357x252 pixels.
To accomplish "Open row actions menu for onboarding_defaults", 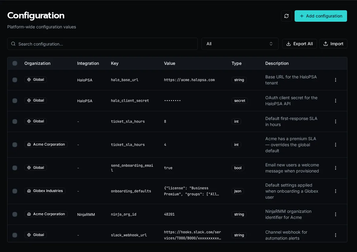I will coord(335,191).
